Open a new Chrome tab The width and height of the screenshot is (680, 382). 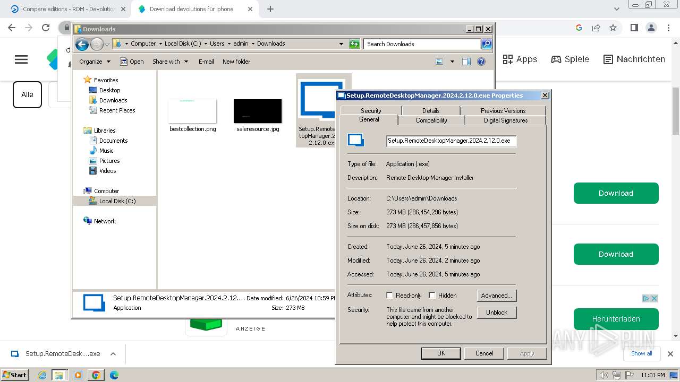[x=270, y=9]
